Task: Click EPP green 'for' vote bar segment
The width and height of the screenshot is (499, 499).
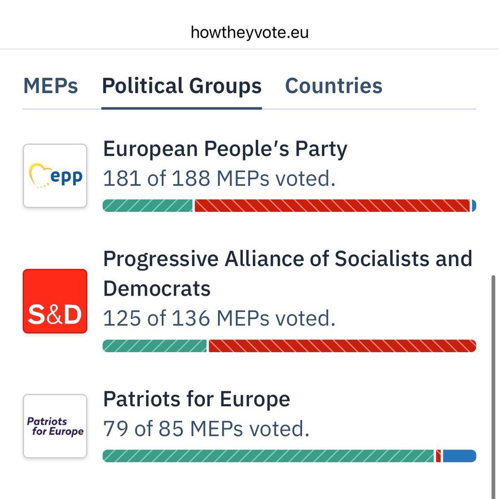Action: [148, 206]
